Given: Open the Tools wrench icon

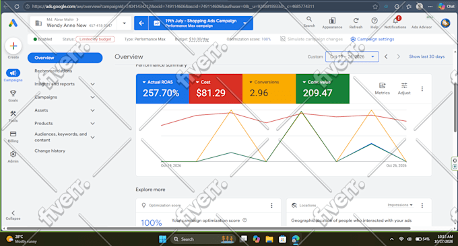Looking at the screenshot, I should [x=13, y=114].
